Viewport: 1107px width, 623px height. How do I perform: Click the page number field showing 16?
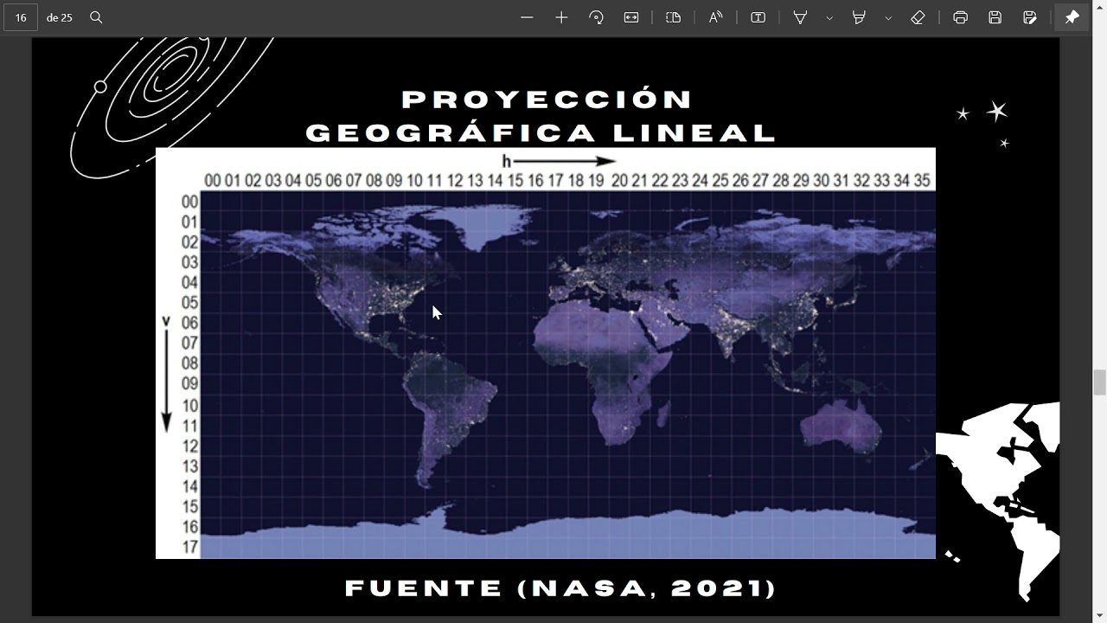pos(21,17)
